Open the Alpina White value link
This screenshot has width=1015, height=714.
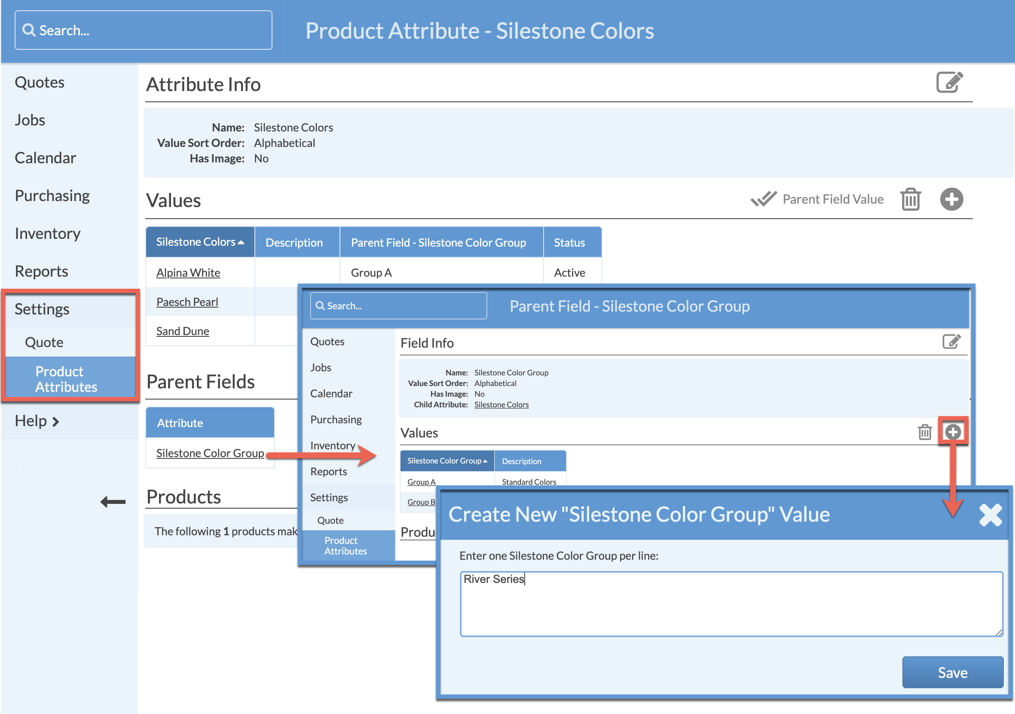tap(188, 273)
